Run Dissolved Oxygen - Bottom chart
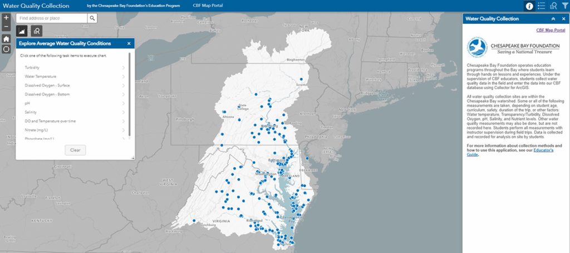The height and width of the screenshot is (253, 570). [x=75, y=95]
